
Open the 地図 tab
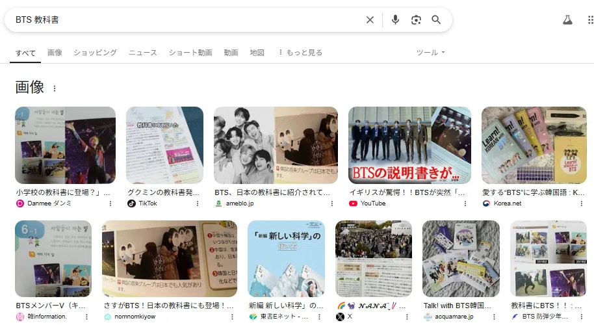tap(257, 53)
